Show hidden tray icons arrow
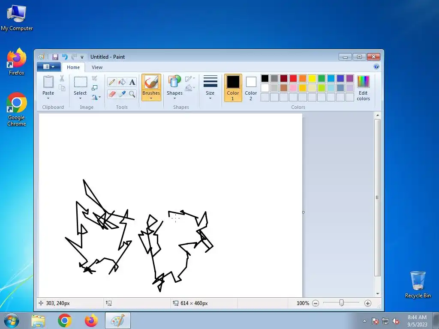The image size is (439, 329). tap(364, 321)
